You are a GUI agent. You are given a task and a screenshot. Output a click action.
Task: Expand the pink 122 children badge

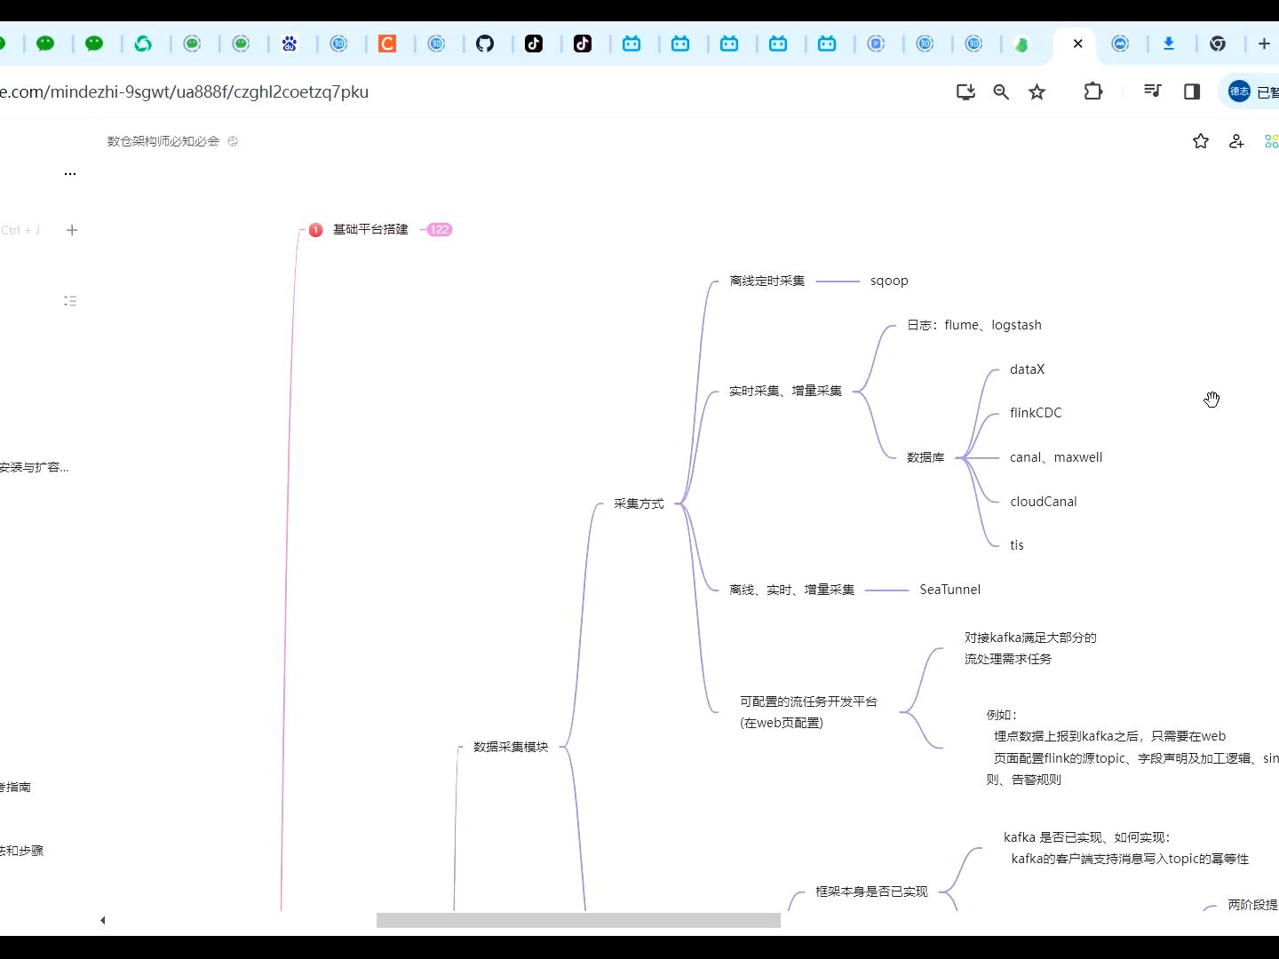(x=440, y=229)
